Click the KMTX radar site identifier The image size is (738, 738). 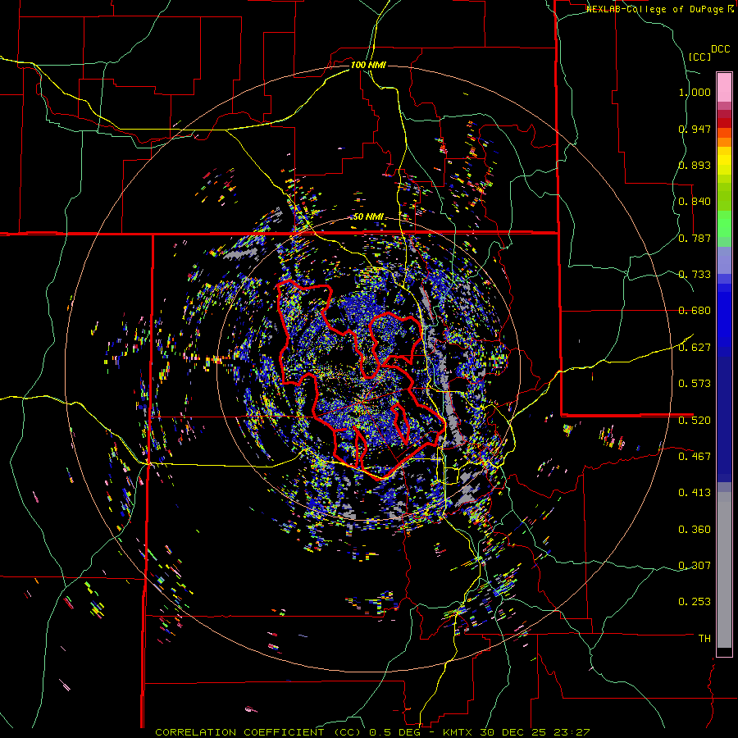tap(458, 732)
